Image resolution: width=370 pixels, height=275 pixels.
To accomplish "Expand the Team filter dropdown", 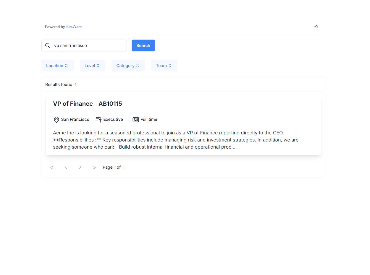I will (x=164, y=66).
